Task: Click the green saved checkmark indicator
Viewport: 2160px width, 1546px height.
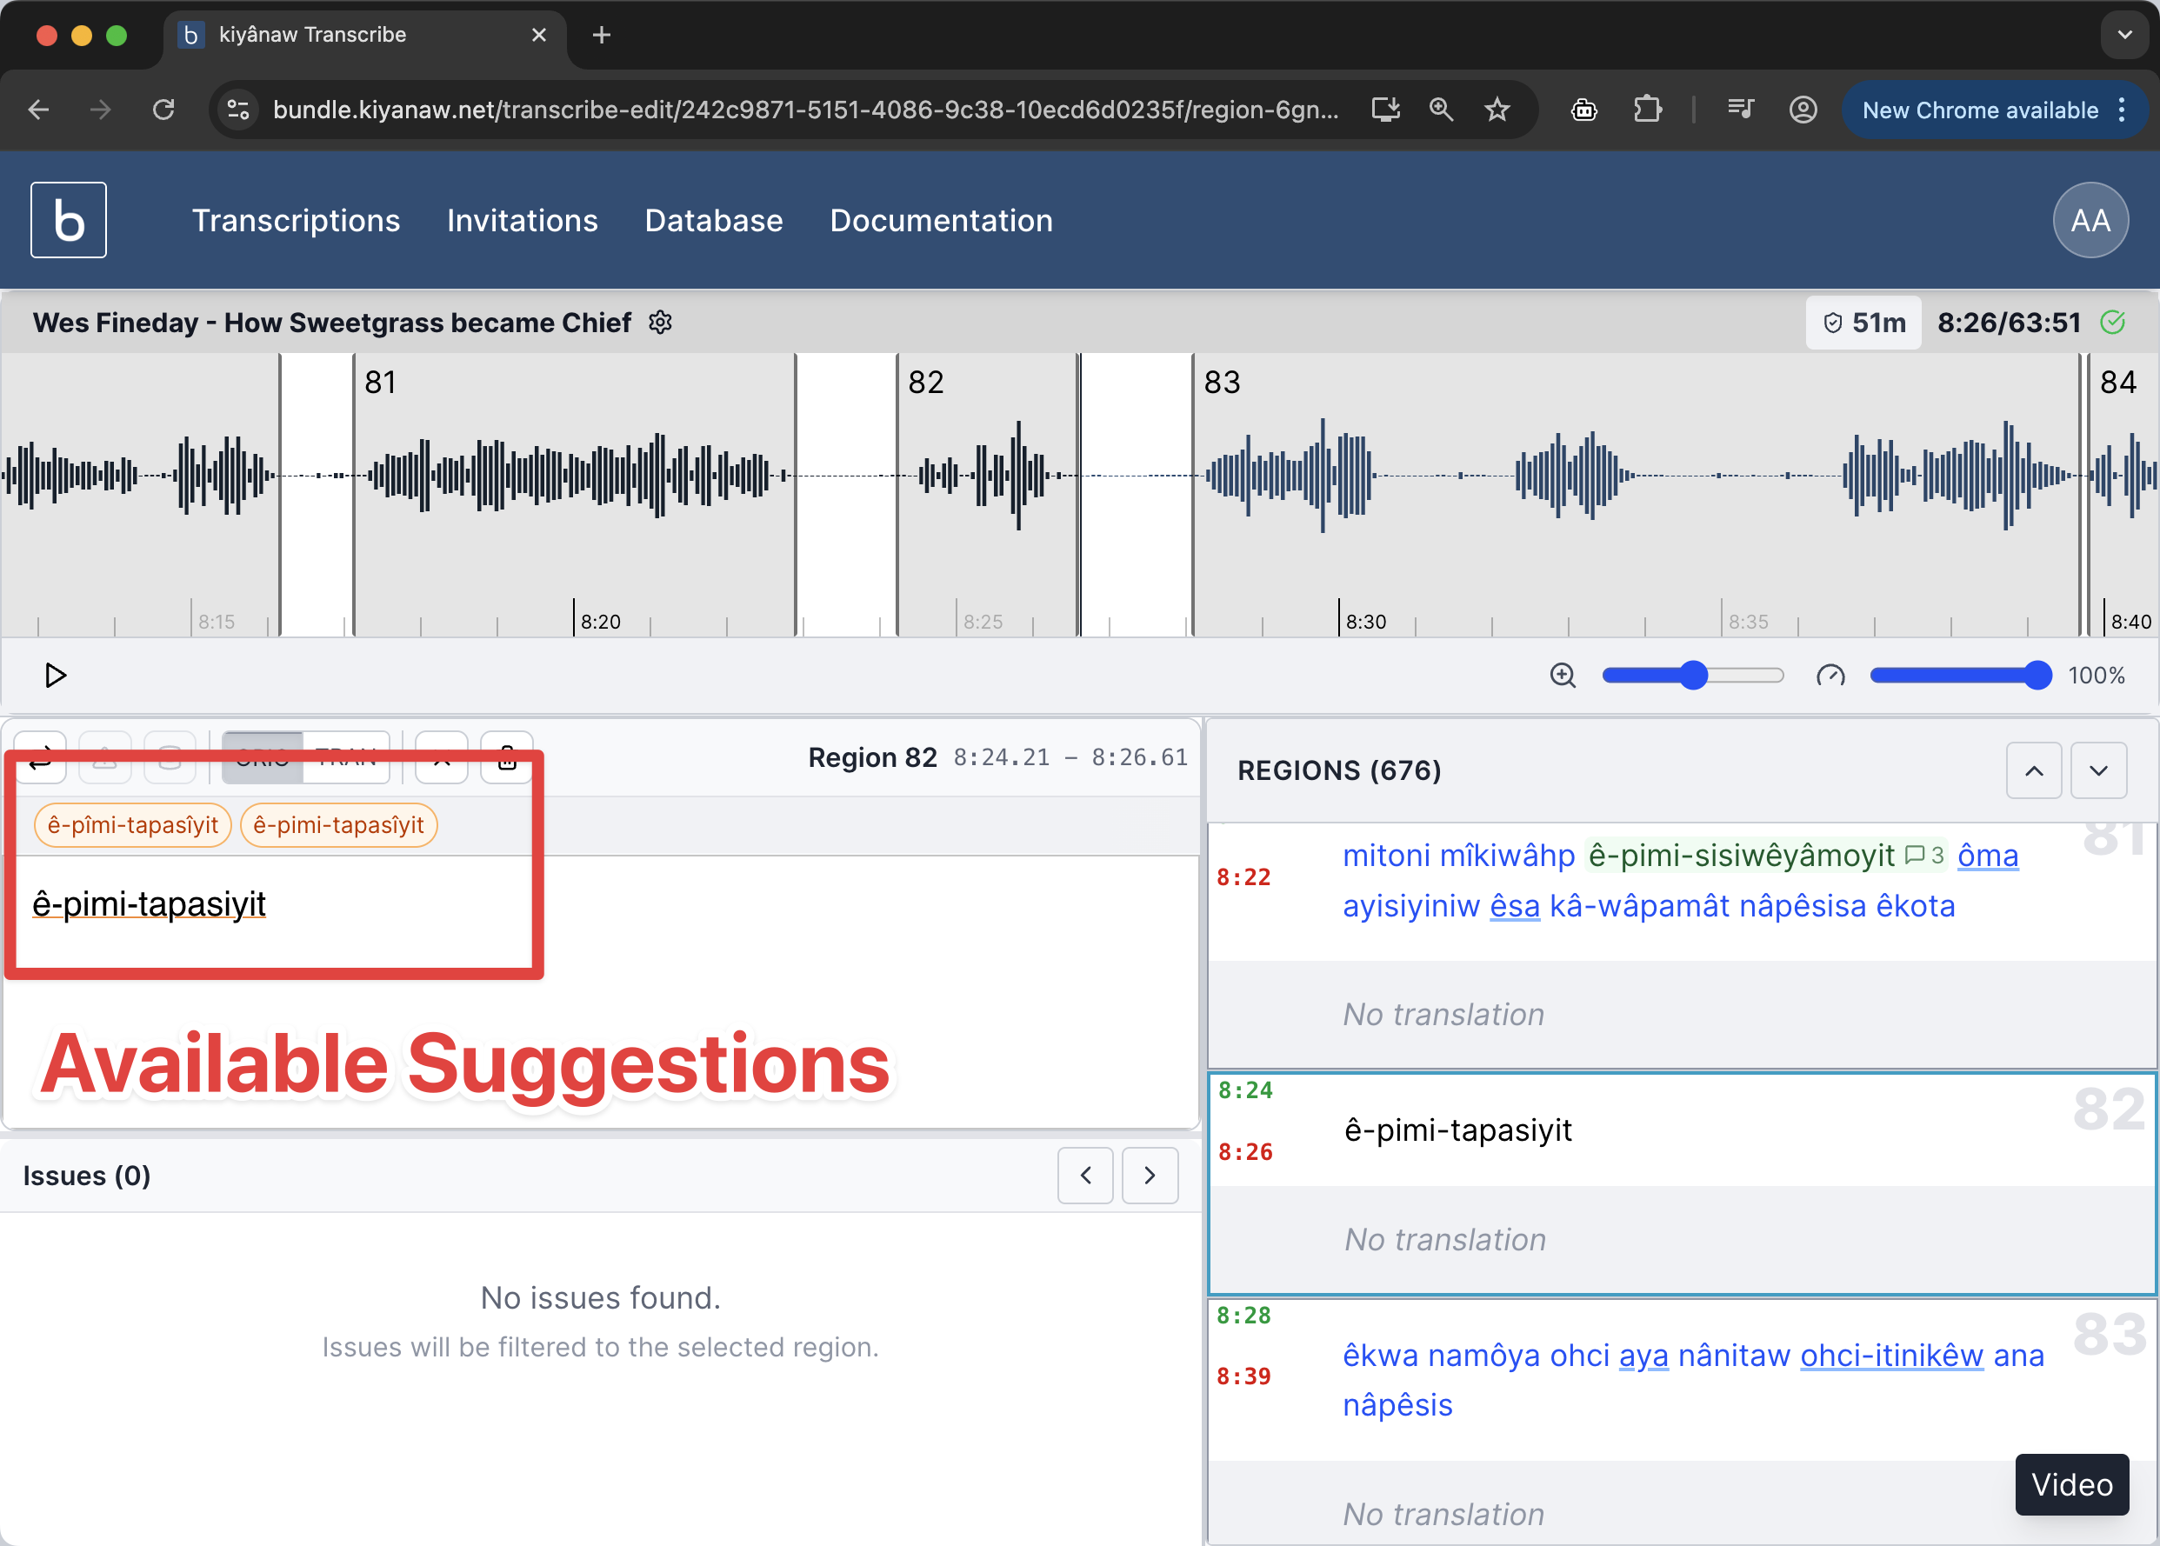Action: [x=2112, y=323]
